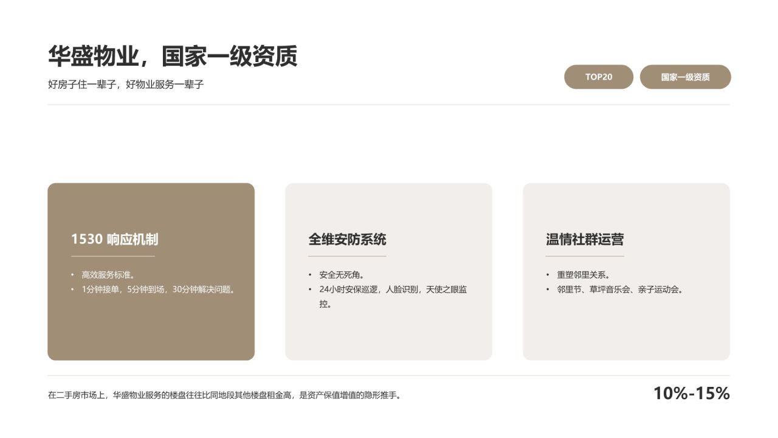Viewport: 778px width, 438px height.
Task: Click the TOP20 pill button
Action: coord(599,77)
